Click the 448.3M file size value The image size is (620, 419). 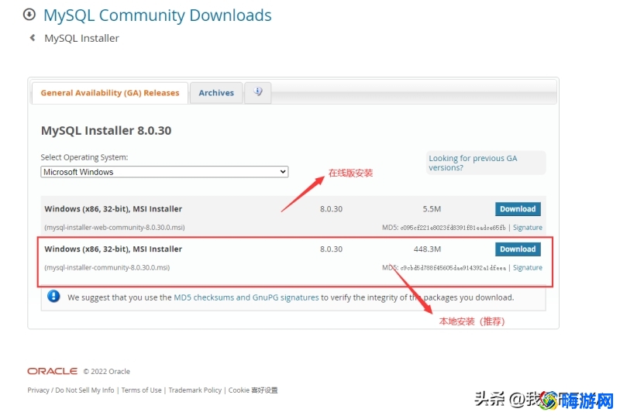click(x=427, y=249)
